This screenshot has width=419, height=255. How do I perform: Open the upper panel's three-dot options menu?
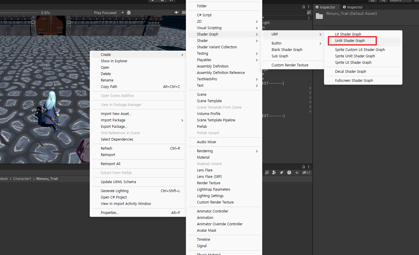tap(309, 7)
